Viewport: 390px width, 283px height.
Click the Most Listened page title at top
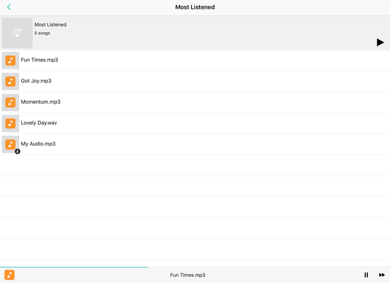point(195,7)
